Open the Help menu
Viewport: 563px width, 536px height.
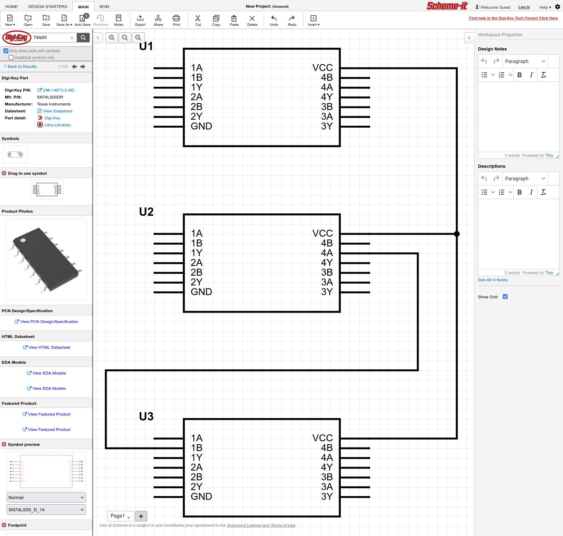(545, 7)
